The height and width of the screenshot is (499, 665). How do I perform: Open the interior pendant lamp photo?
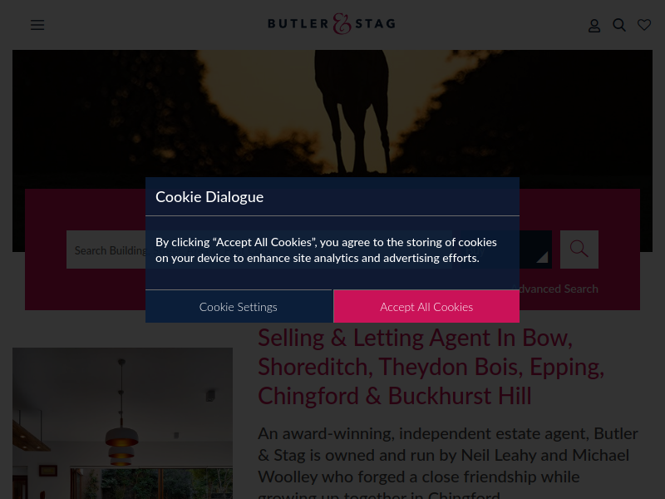point(122,423)
